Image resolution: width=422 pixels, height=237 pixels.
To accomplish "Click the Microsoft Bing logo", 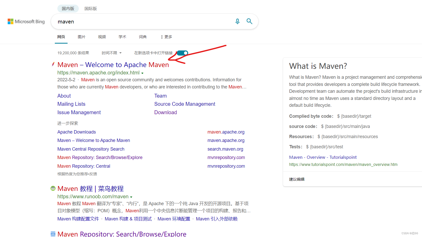I will (x=26, y=22).
